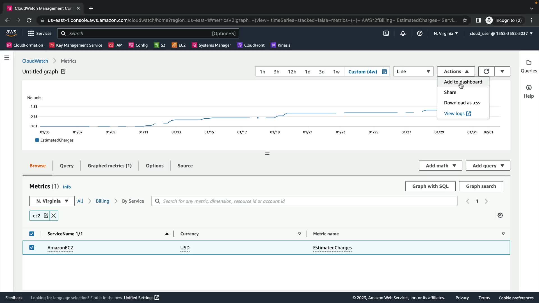Click the metrics table settings gear

pos(500,215)
